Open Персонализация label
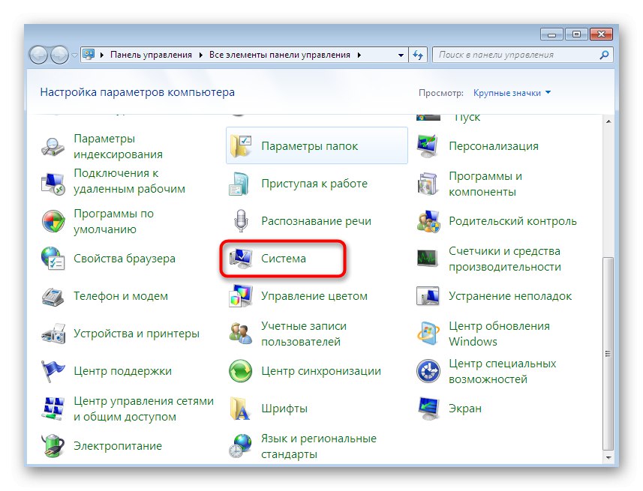The image size is (643, 491). pos(494,146)
